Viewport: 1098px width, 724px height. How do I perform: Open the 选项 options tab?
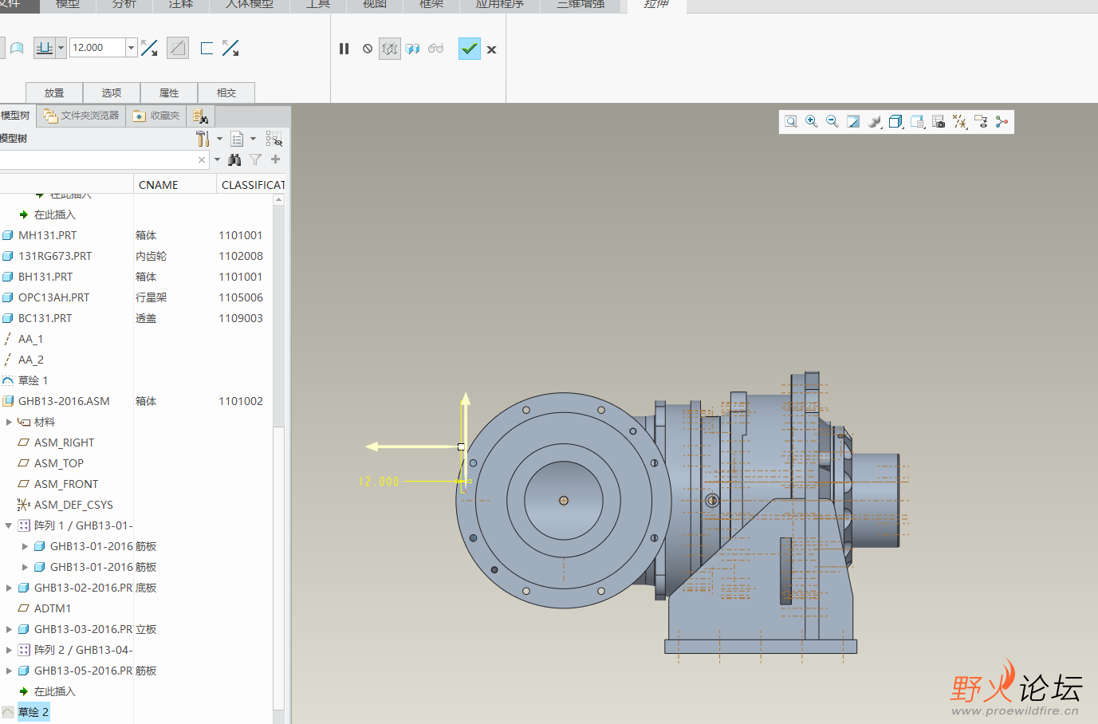pos(112,92)
